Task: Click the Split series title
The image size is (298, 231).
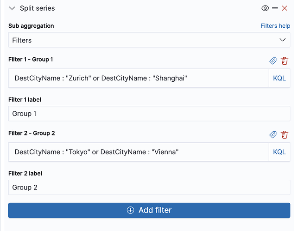Action: point(37,8)
